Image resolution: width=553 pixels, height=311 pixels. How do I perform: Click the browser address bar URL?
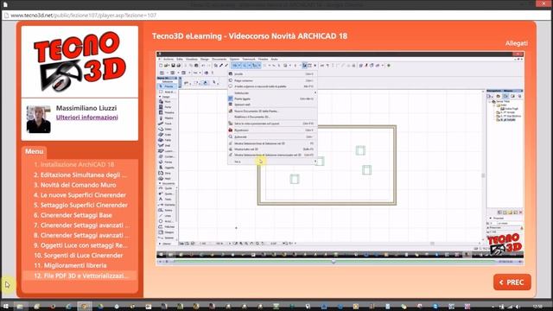coord(84,16)
